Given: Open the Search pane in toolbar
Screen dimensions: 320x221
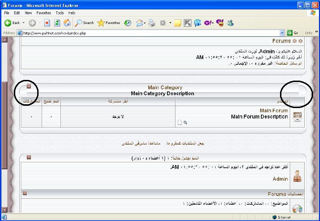Looking at the screenshot, I should coord(84,23).
